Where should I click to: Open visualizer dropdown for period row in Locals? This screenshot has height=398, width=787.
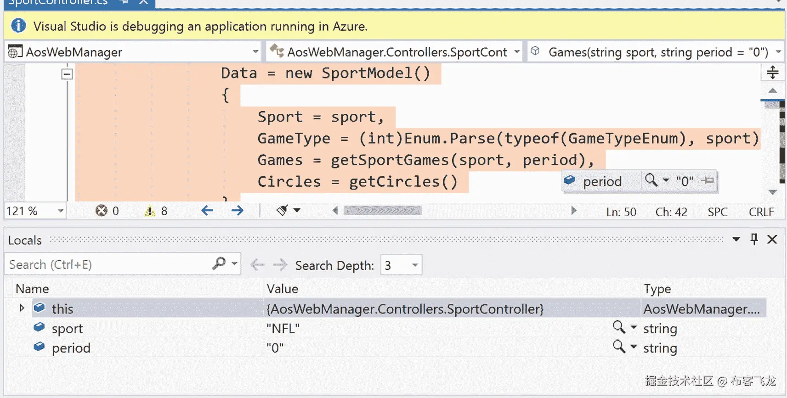tap(634, 347)
